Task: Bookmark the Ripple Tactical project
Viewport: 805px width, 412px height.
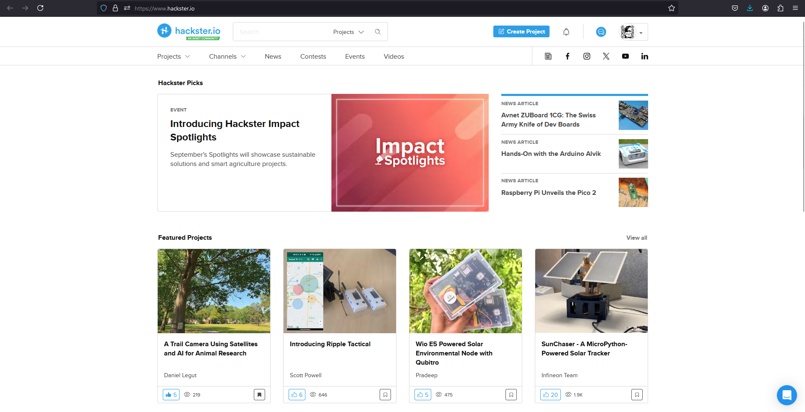Action: 385,395
